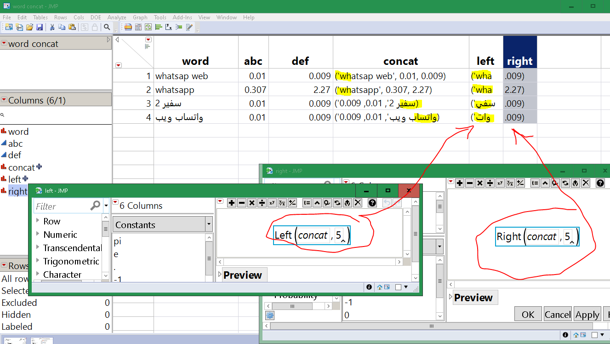Select the root operator icon in formula editor

283,202
